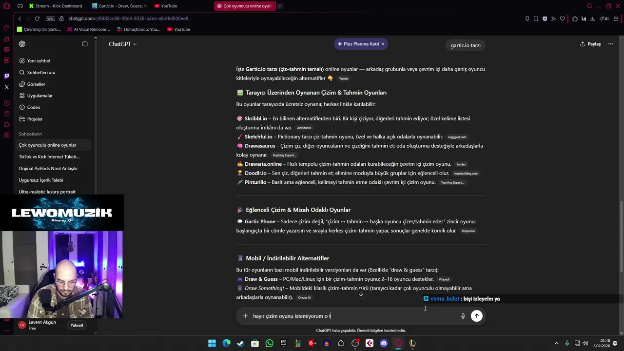Open the Çevrimiçi bir Şarkı bookmark
Viewport: 624px width, 351px height.
39,29
